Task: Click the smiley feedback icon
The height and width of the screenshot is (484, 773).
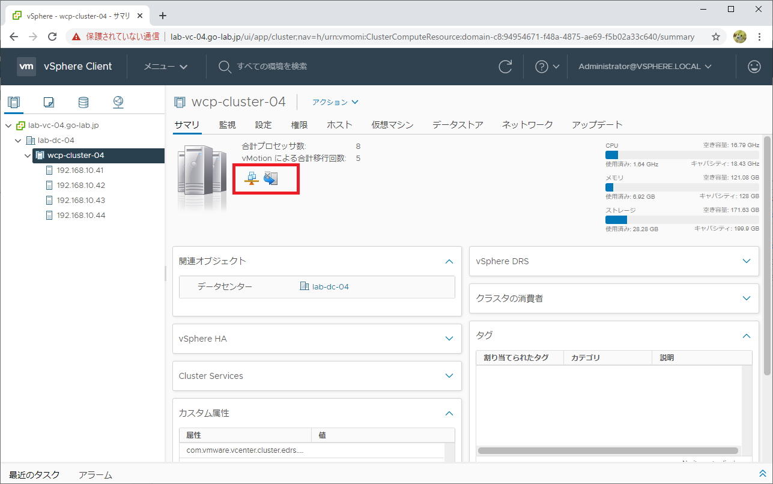Action: point(754,67)
